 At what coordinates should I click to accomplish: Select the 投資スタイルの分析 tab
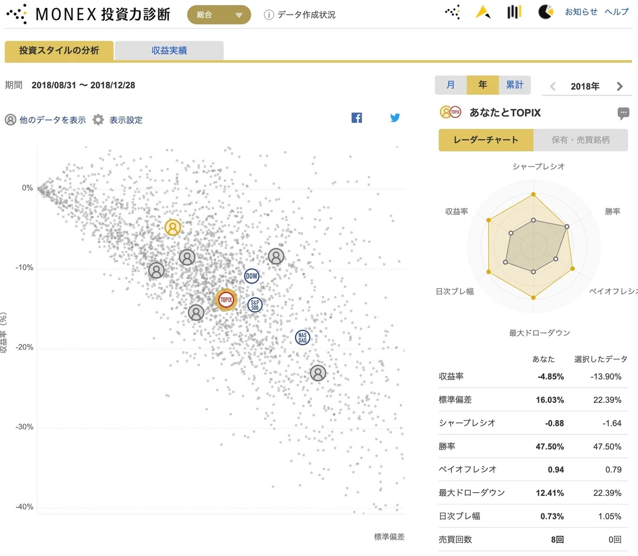point(59,50)
